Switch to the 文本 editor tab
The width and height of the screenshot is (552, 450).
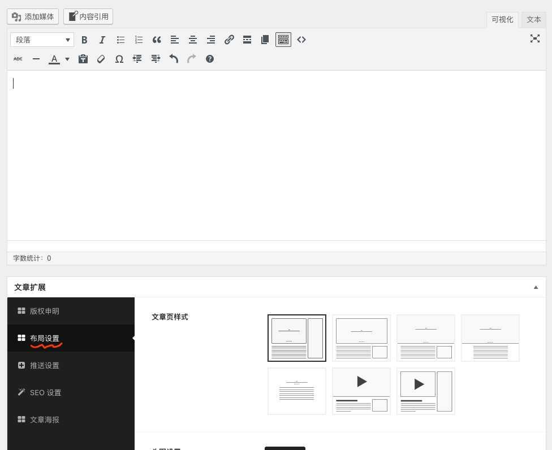click(534, 20)
